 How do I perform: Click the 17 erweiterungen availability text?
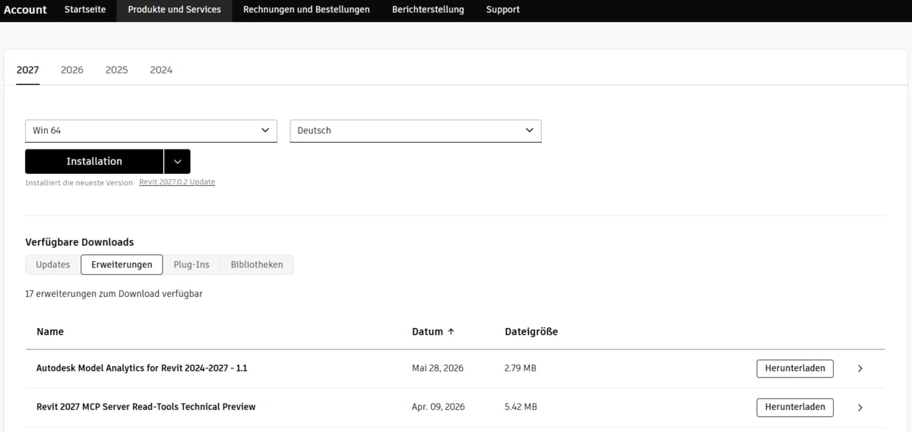(x=114, y=294)
